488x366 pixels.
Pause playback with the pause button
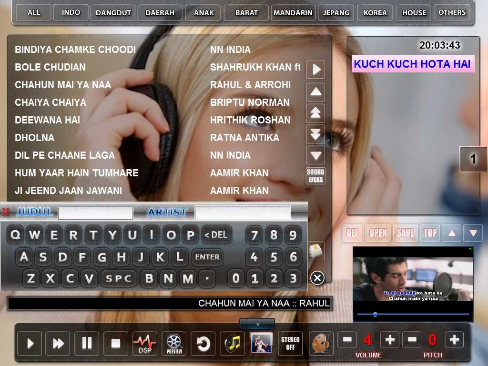point(87,344)
